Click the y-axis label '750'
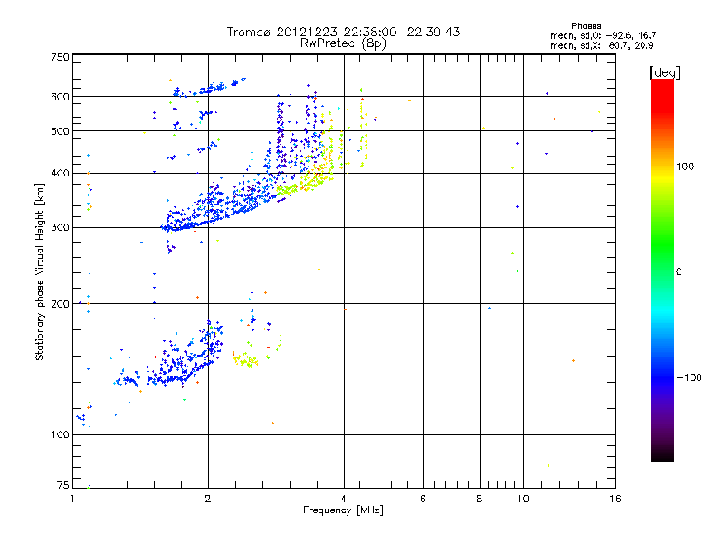 [60, 57]
